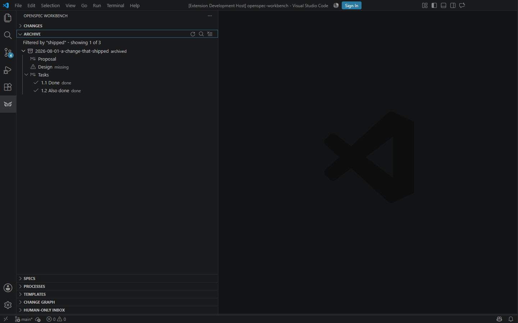Open the Edit menu

(31, 5)
